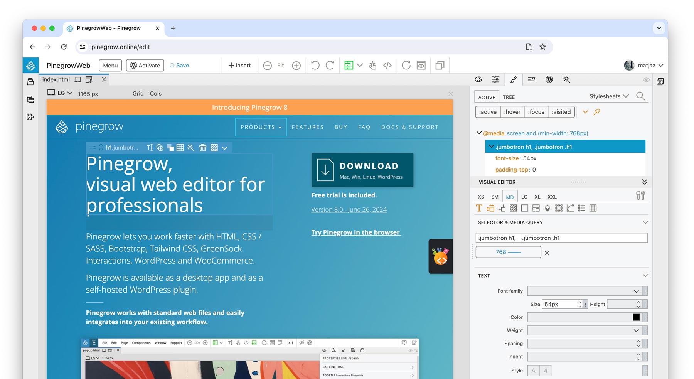Viewport: 694px width, 379px height.
Task: Toggle the Cols overlay on page view
Action: coord(156,94)
